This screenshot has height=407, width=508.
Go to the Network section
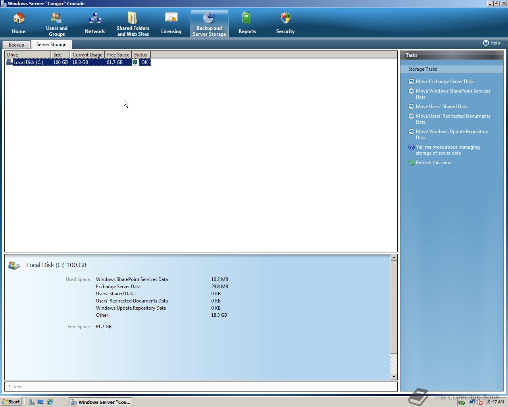pos(95,23)
